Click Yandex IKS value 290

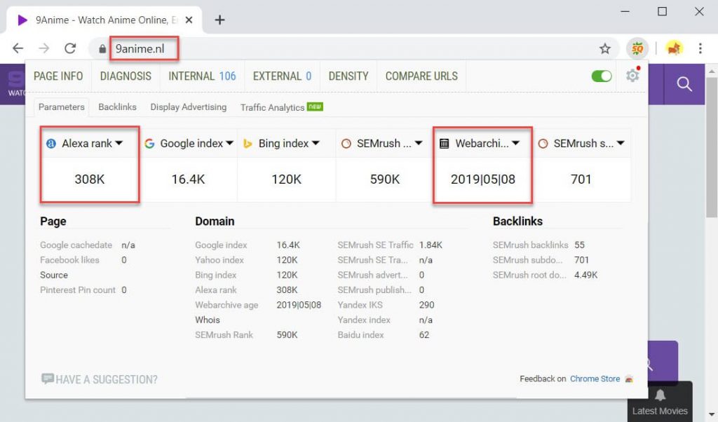click(x=427, y=305)
